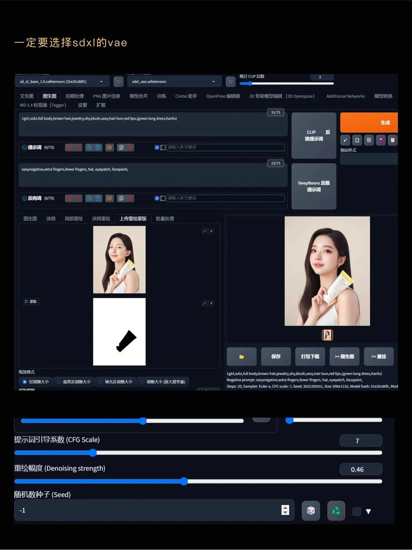
Task: Delete the prompt with the 提示词 row red trash icon
Action: tap(130, 147)
